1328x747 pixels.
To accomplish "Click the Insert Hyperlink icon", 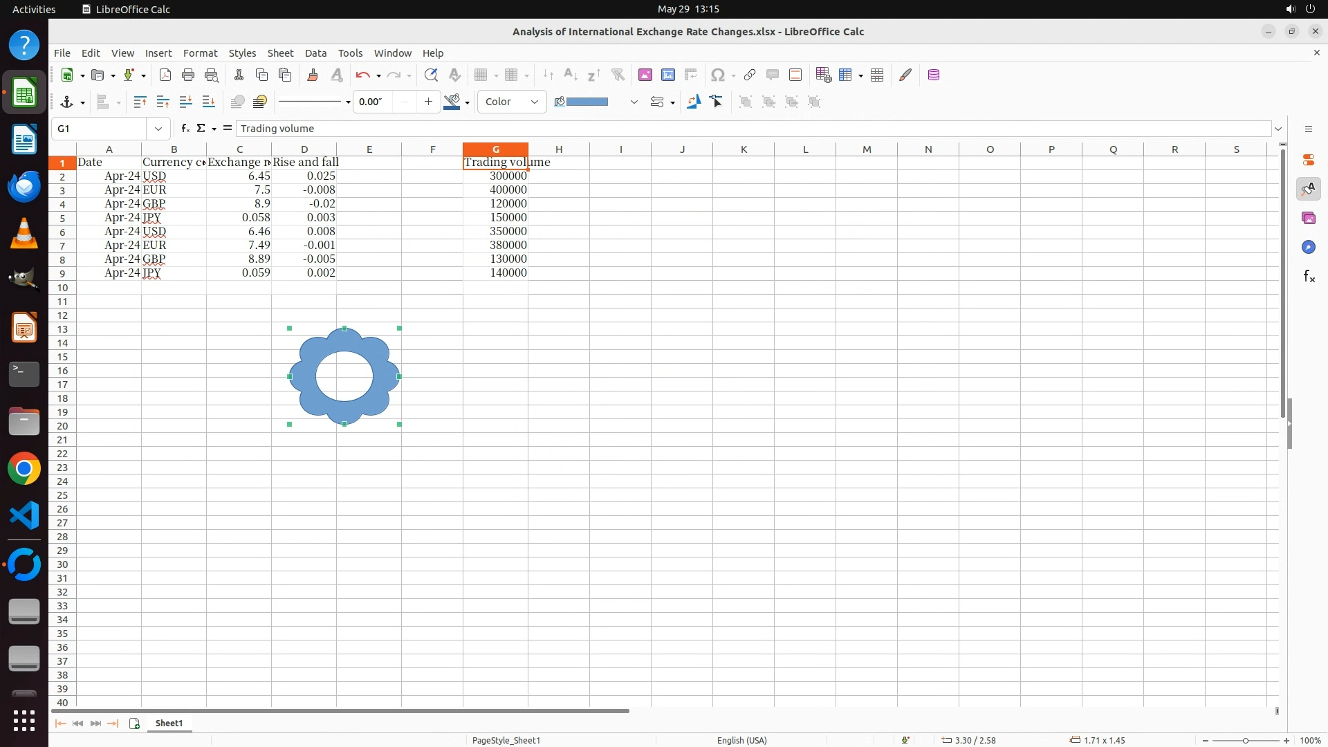I will coord(749,75).
